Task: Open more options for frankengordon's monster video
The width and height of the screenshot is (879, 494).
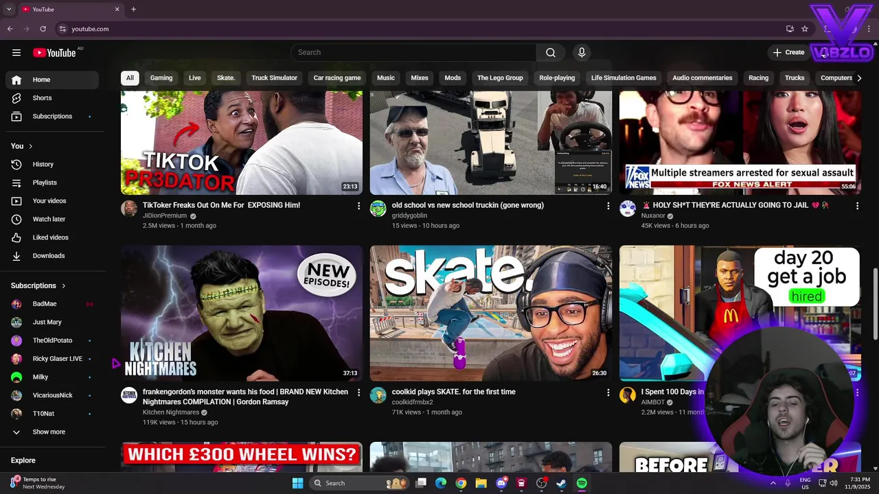Action: point(358,392)
